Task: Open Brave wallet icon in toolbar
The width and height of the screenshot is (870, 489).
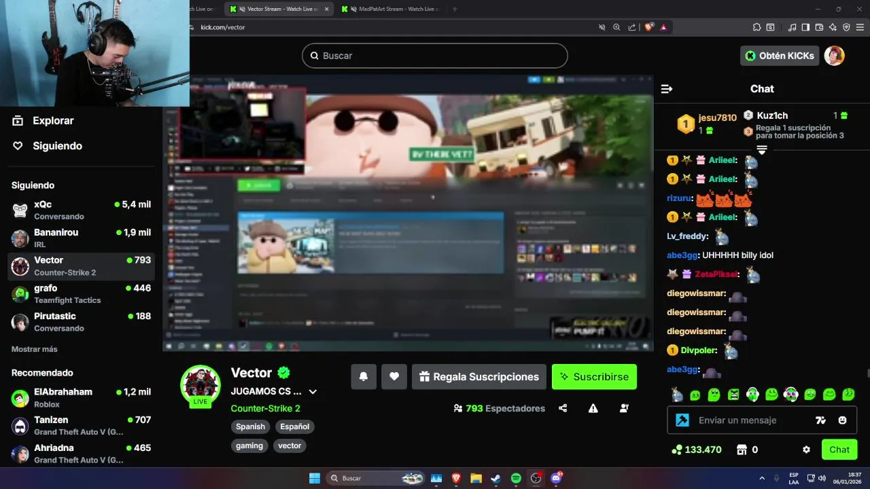Action: [x=819, y=27]
